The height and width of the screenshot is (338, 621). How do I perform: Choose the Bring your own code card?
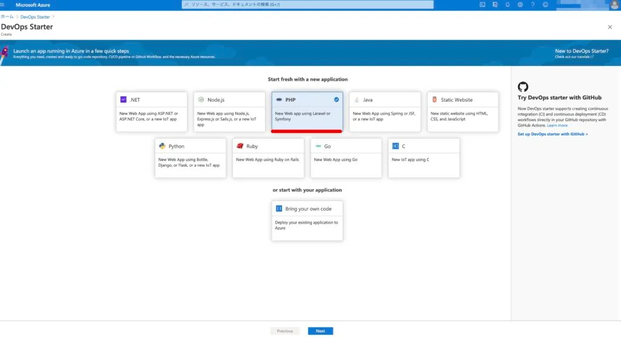(307, 220)
